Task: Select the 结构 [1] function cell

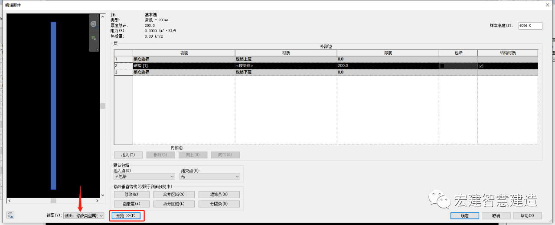Action: pos(183,66)
